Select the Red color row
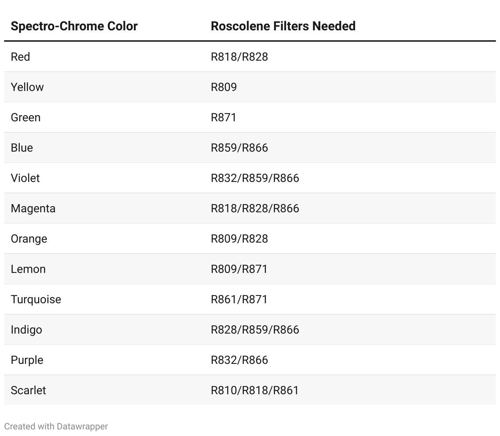Screen dimensions: 500x436 tap(20, 57)
